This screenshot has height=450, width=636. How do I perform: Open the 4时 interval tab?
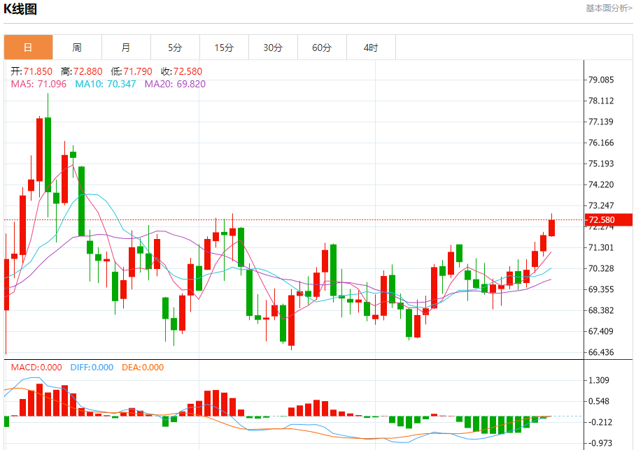[371, 48]
